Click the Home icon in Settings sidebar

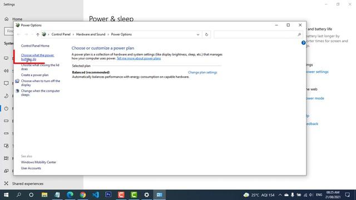6,19
